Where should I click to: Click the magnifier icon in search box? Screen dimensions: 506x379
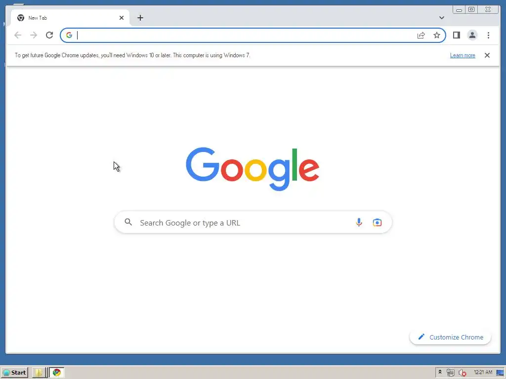128,222
